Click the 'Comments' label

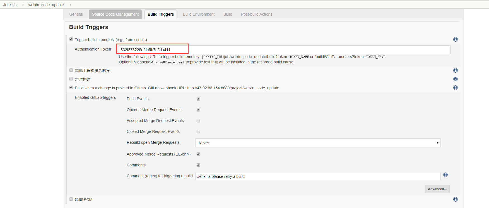[136, 165]
